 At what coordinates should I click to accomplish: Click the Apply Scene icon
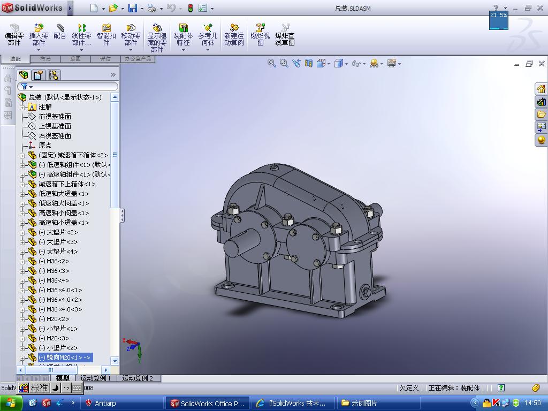point(374,63)
